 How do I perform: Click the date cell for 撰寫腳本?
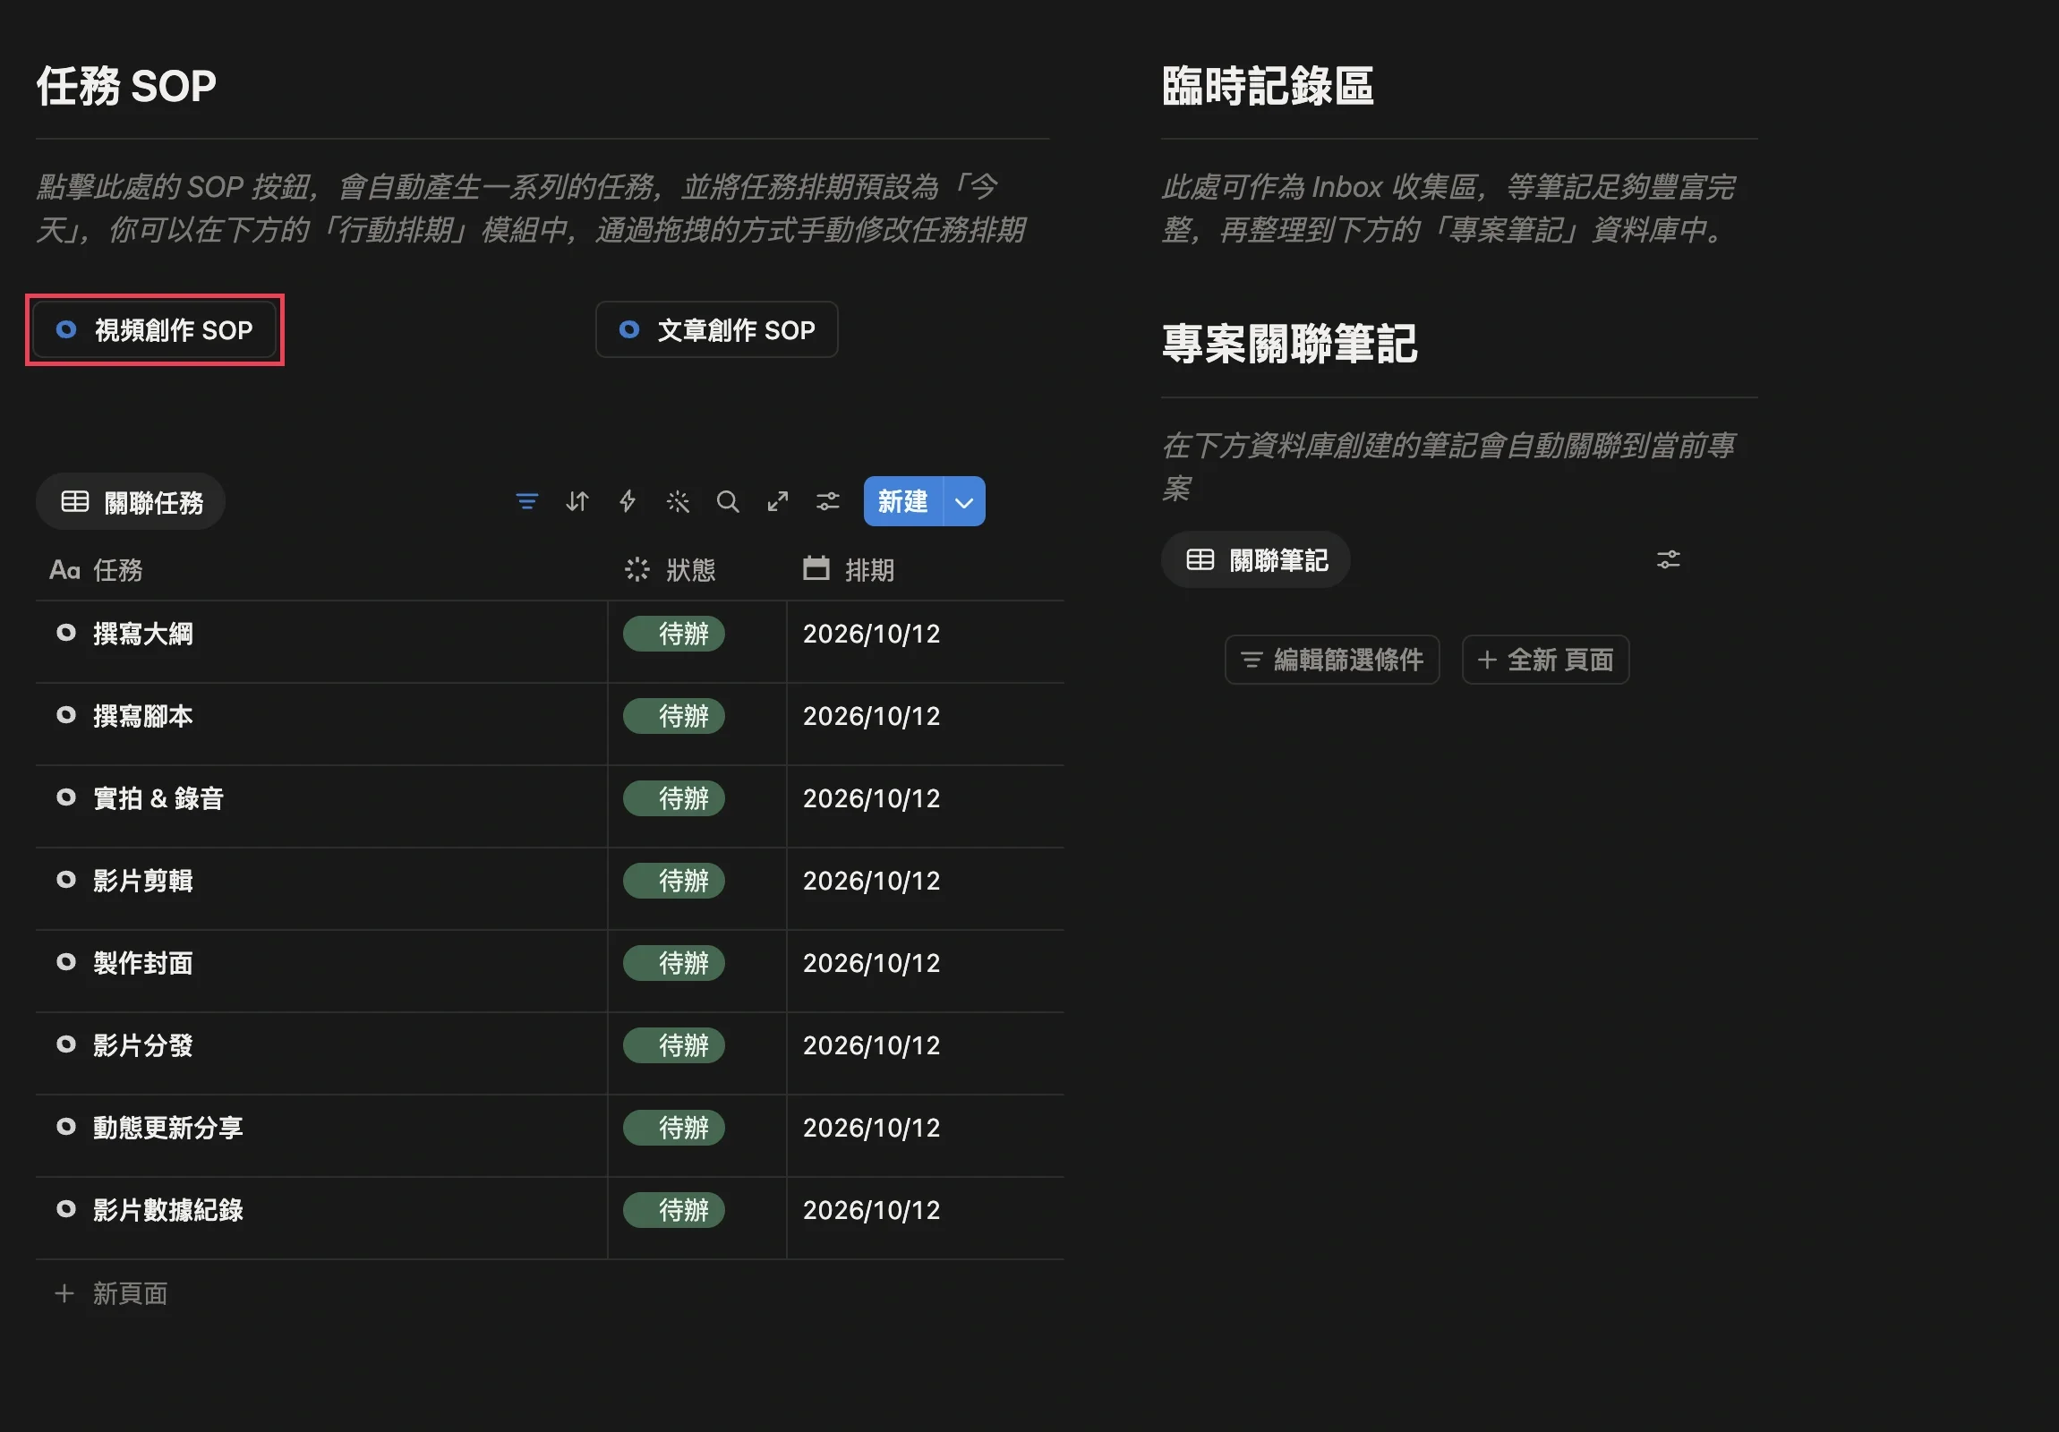click(x=925, y=717)
